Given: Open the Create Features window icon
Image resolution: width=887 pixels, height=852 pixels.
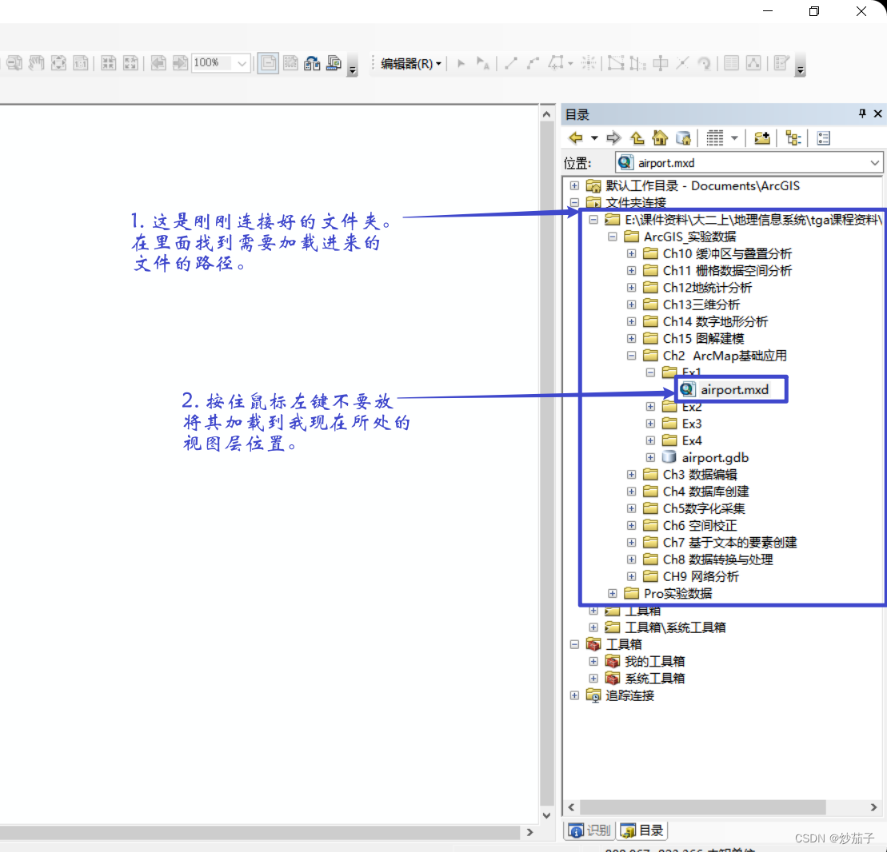Looking at the screenshot, I should tap(781, 63).
